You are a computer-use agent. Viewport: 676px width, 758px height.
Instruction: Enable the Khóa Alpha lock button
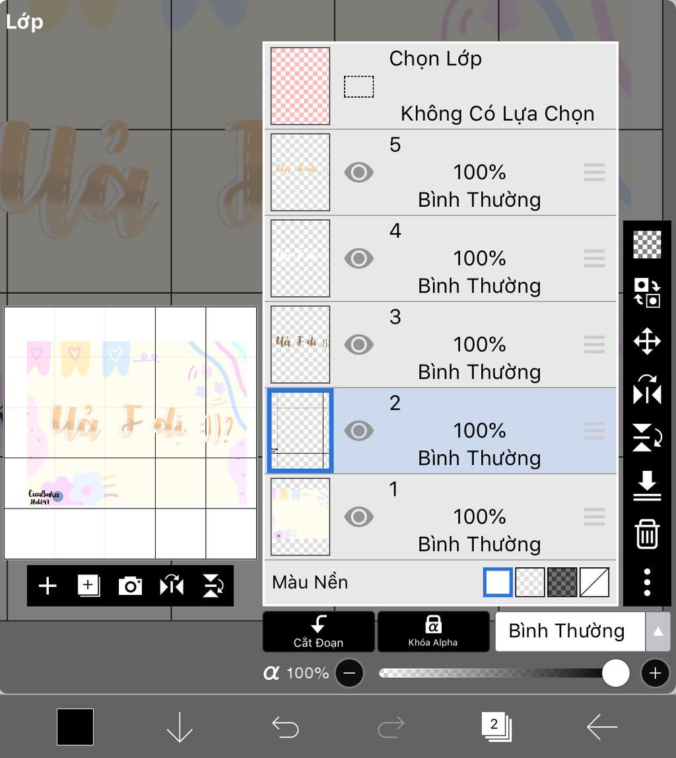433,631
